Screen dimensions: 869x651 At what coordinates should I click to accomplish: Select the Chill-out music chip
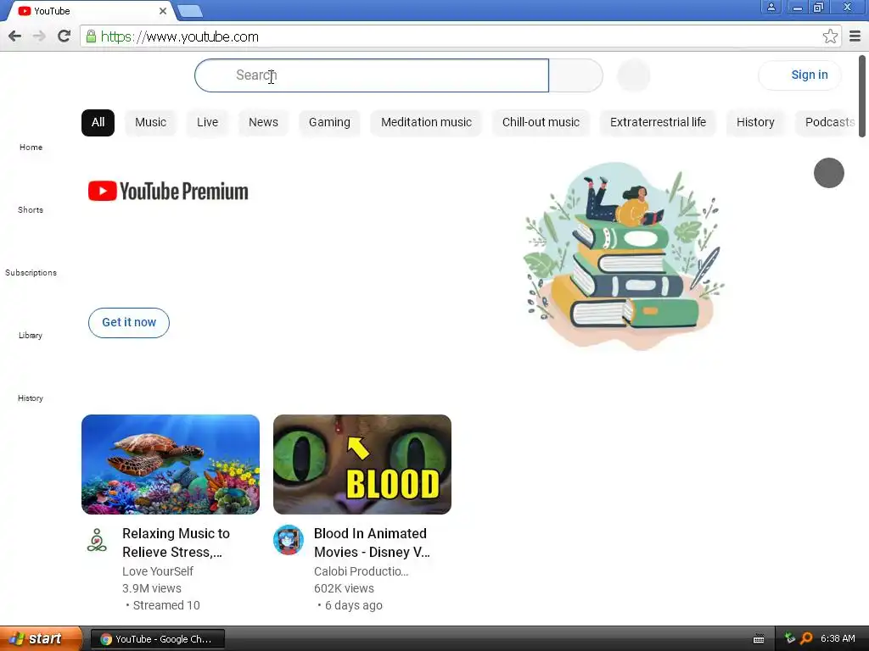541,122
